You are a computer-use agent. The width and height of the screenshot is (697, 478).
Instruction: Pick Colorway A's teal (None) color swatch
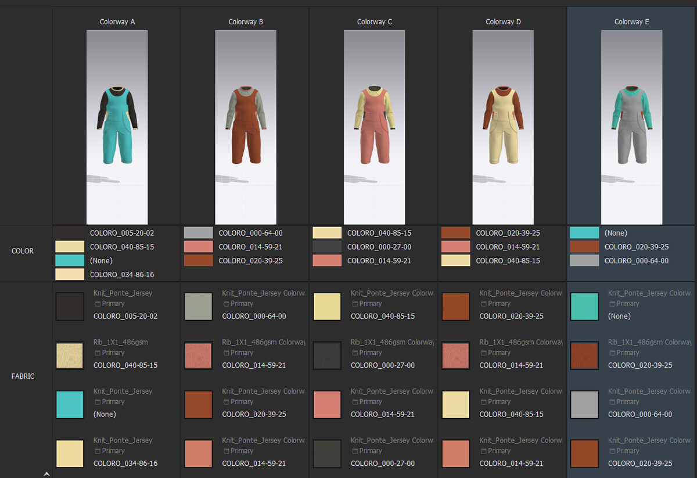click(70, 261)
